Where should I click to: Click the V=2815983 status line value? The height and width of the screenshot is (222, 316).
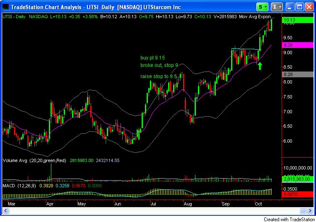click(225, 17)
